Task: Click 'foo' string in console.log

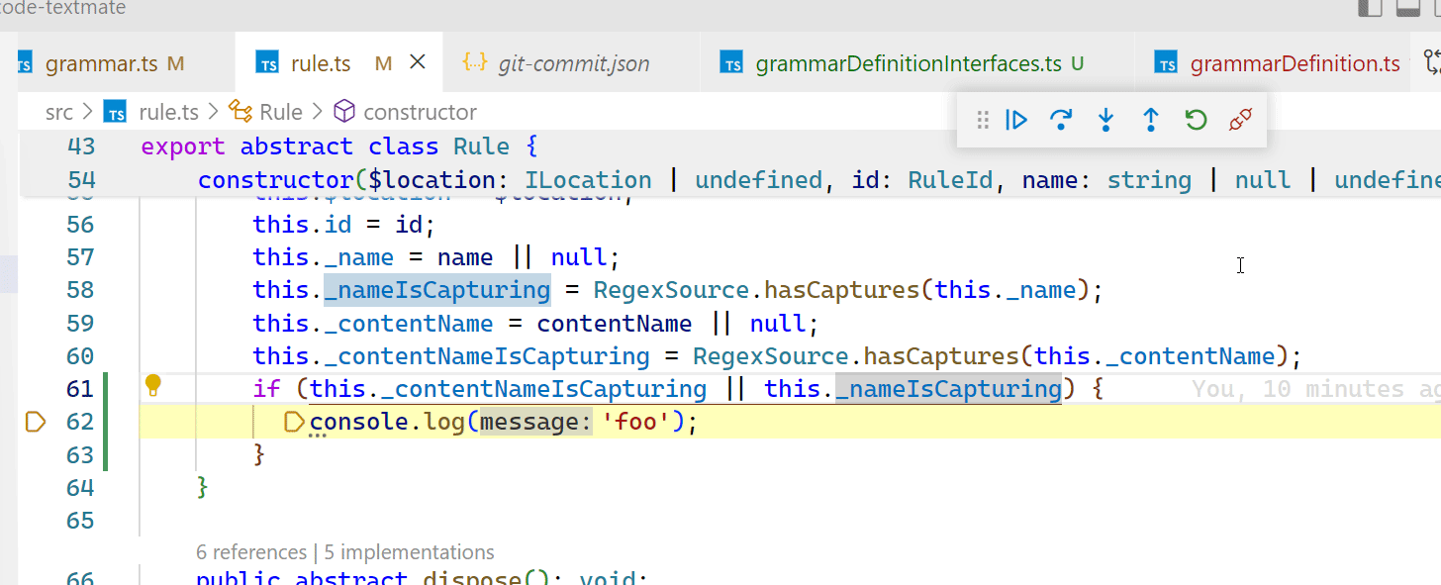Action: pyautogui.click(x=635, y=423)
